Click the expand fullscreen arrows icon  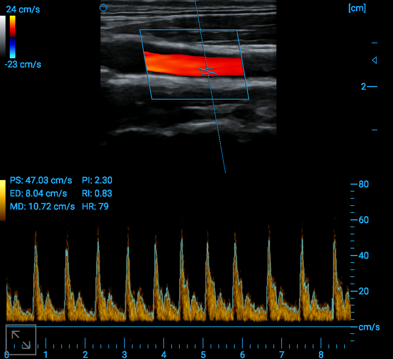(x=21, y=340)
